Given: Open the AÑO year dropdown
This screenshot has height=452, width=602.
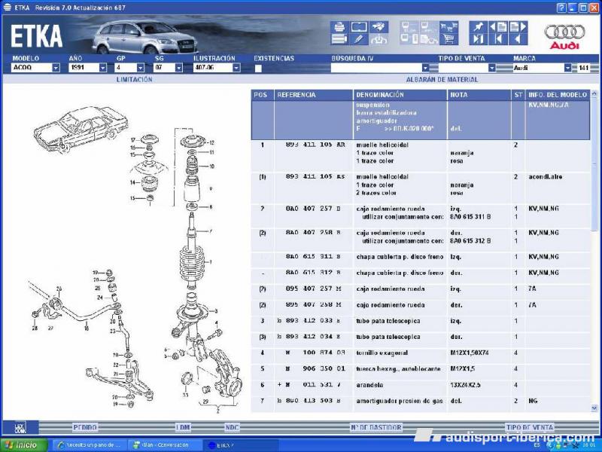Looking at the screenshot, I should (x=103, y=68).
